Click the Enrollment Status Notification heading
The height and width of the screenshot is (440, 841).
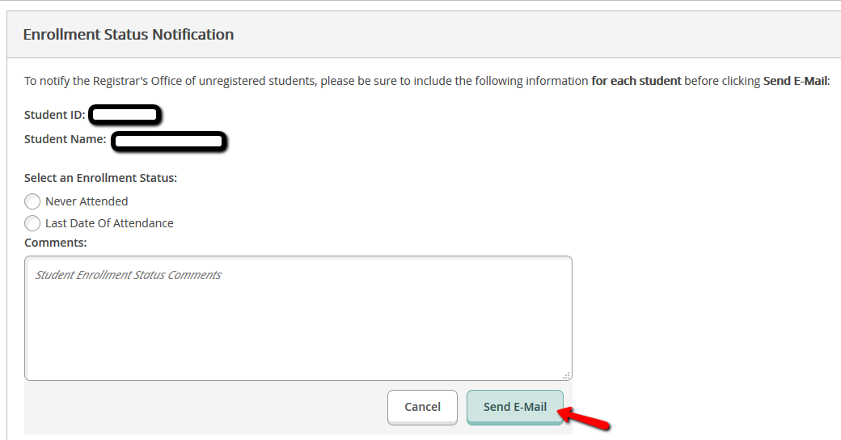[x=129, y=35]
